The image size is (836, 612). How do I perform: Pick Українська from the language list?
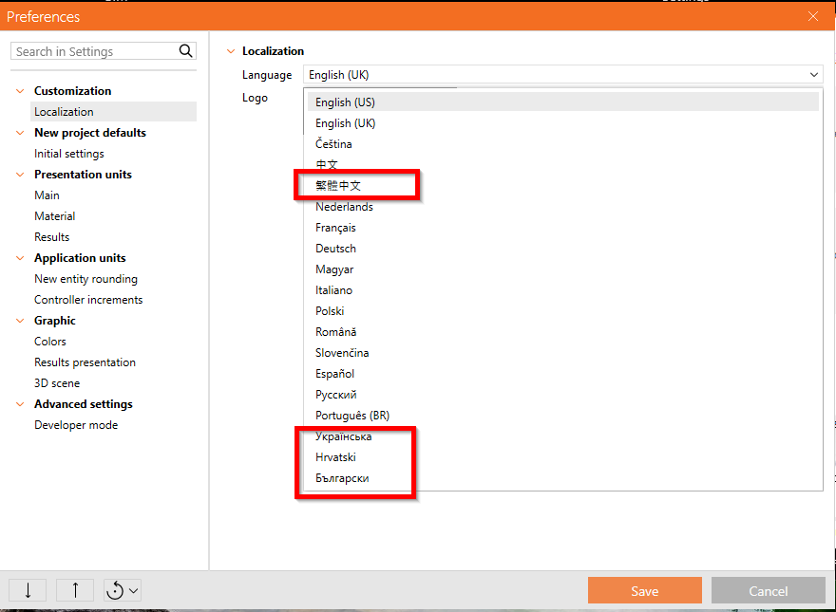[344, 436]
